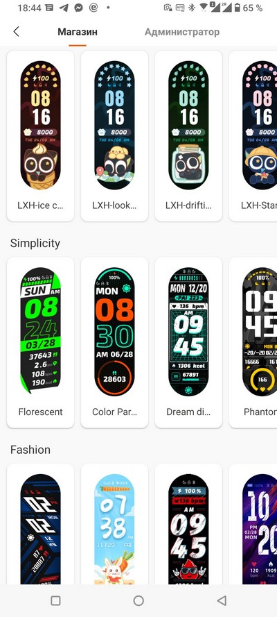277x617 pixels.
Task: Open the Florescent green watch face
Action: [40, 342]
